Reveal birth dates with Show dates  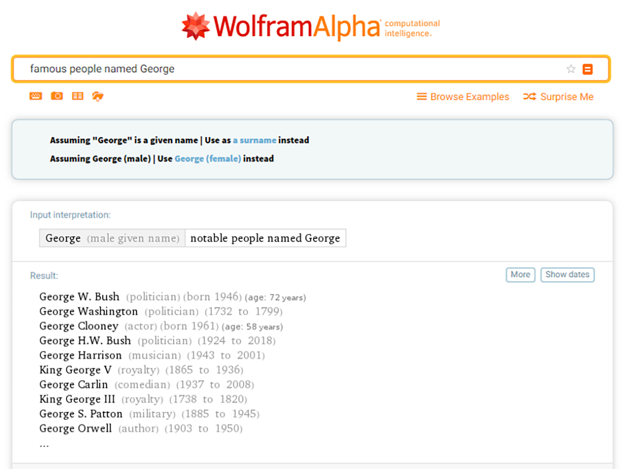click(x=567, y=275)
